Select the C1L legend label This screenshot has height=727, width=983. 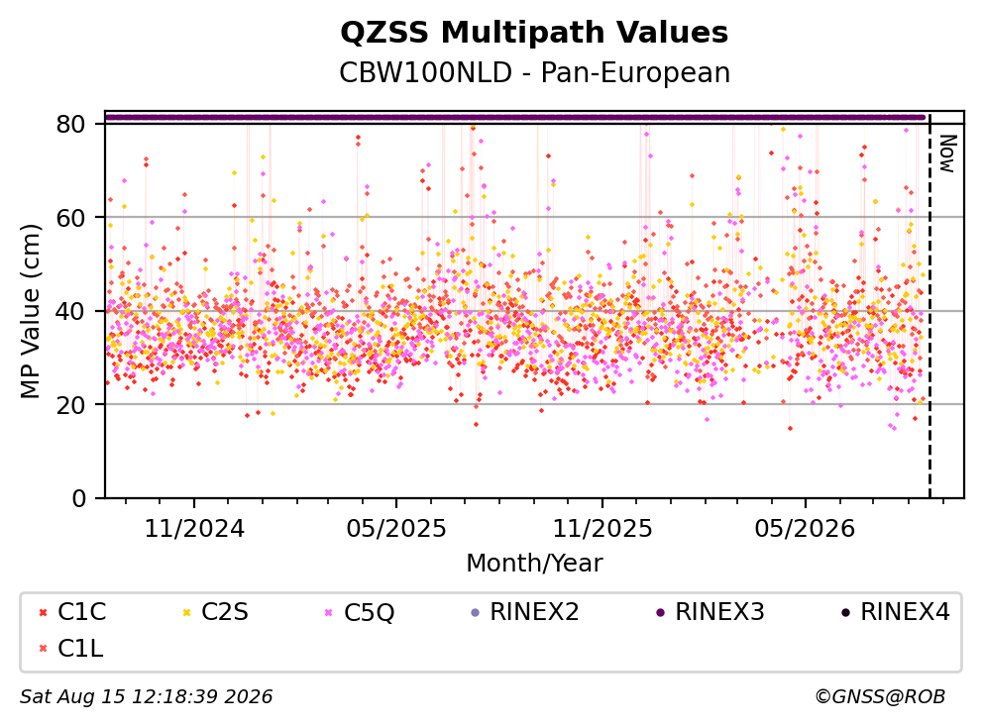click(x=80, y=649)
